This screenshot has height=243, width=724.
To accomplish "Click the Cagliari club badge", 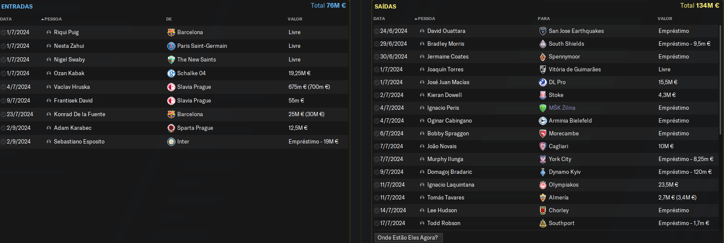I will pos(543,146).
